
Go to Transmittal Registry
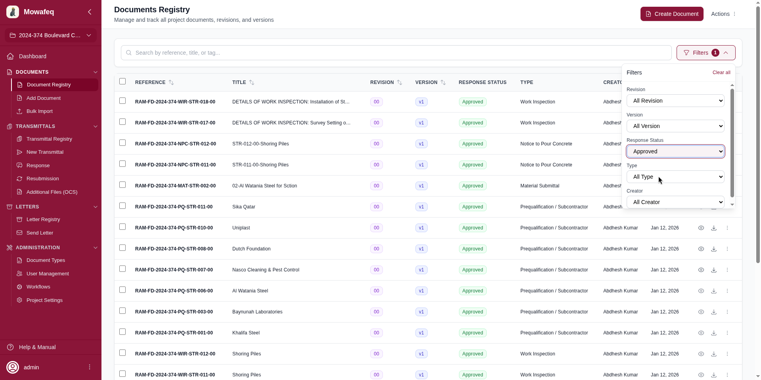[49, 139]
